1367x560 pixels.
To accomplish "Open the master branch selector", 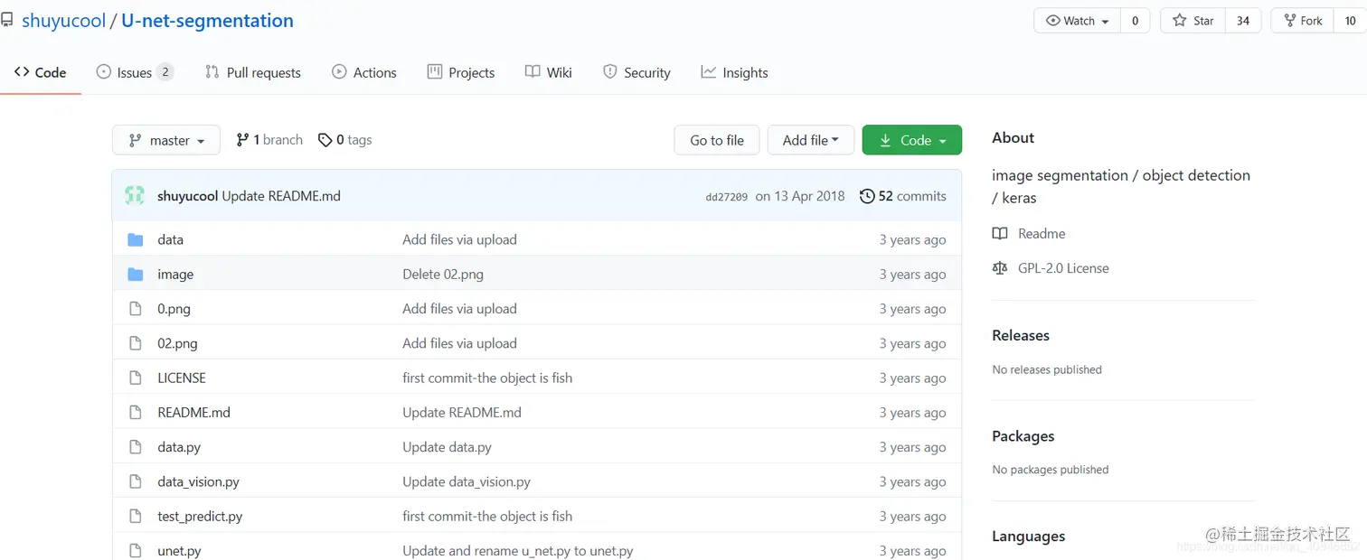I will tap(166, 140).
